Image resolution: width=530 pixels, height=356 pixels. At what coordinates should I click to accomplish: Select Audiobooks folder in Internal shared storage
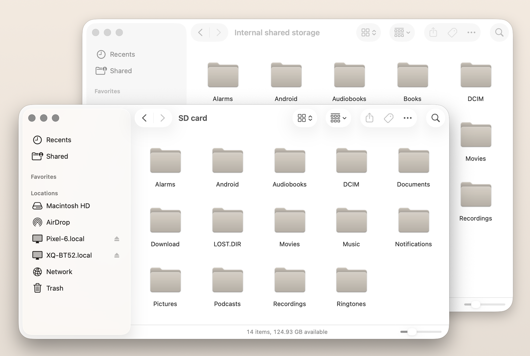click(349, 82)
